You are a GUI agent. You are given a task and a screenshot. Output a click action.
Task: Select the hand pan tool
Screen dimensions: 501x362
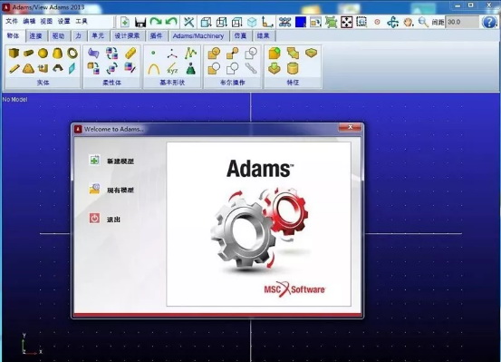(x=408, y=22)
